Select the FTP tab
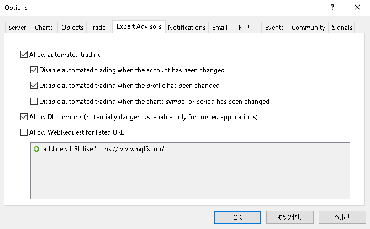This screenshot has width=370, height=229. tap(244, 28)
